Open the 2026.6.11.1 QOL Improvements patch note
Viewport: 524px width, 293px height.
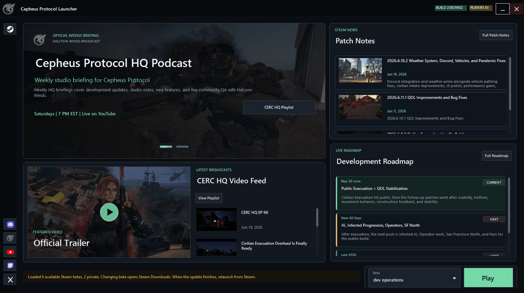(x=421, y=109)
